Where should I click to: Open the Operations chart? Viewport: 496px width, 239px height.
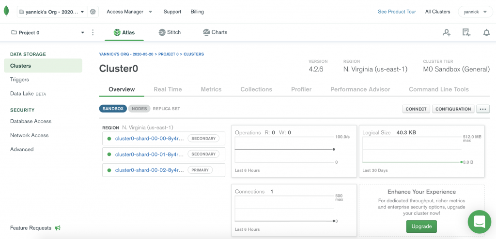tap(294, 151)
